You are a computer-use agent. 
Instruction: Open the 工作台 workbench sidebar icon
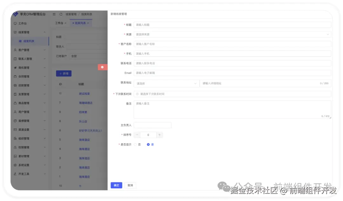[15, 23]
